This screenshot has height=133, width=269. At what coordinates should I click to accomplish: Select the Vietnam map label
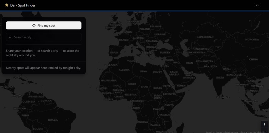257,86
